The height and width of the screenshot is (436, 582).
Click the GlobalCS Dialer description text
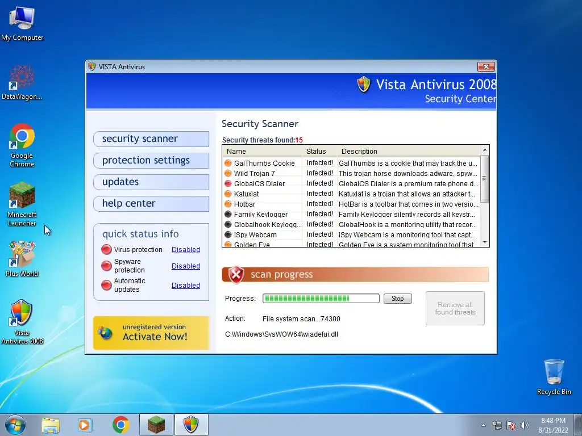(x=408, y=183)
